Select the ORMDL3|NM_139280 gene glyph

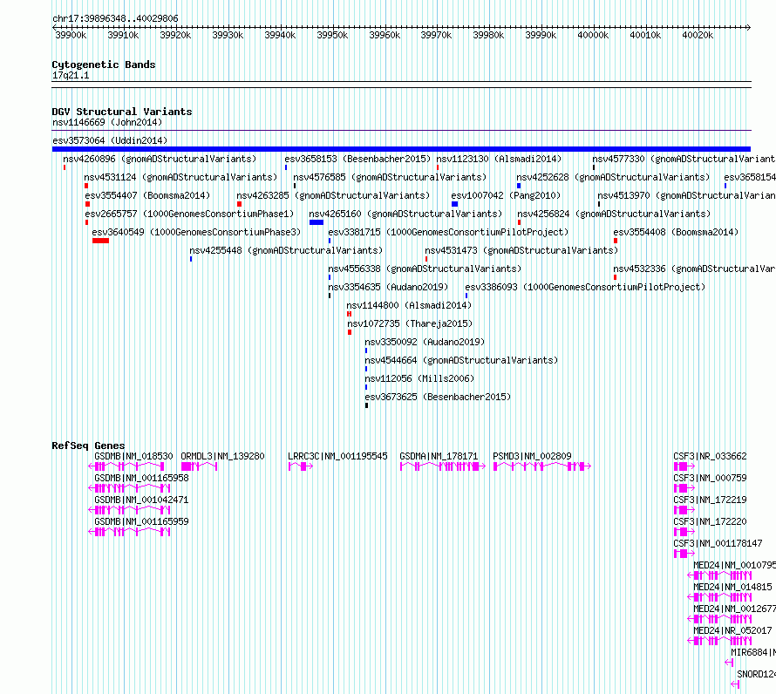pos(200,466)
